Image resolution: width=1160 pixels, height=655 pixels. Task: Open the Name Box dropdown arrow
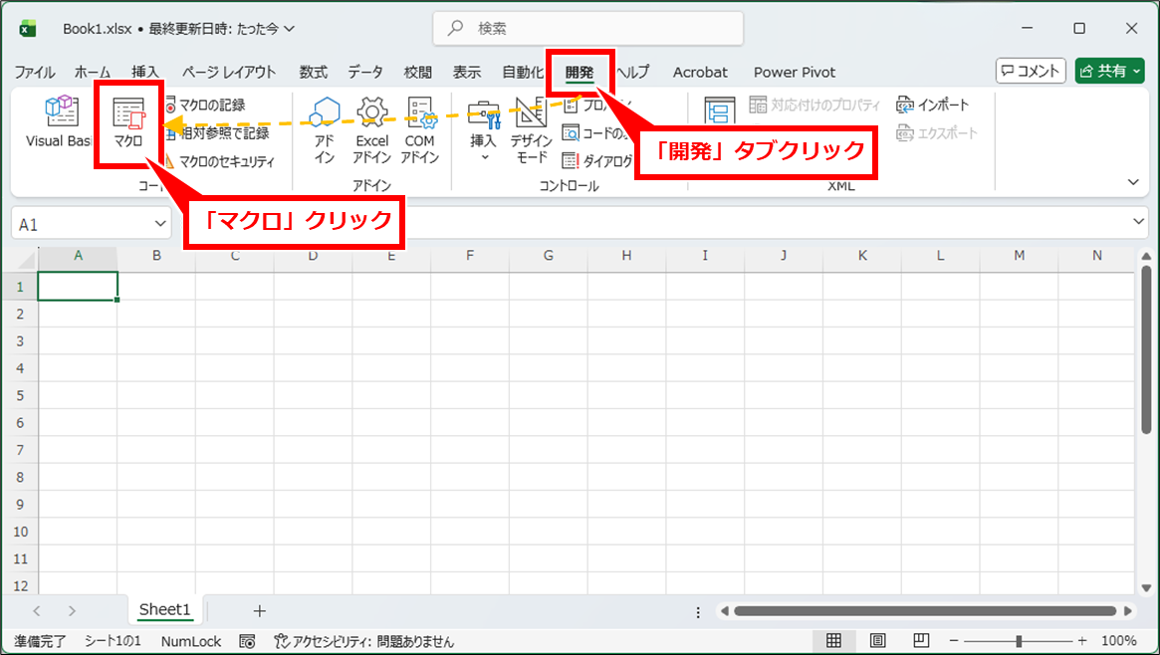161,224
